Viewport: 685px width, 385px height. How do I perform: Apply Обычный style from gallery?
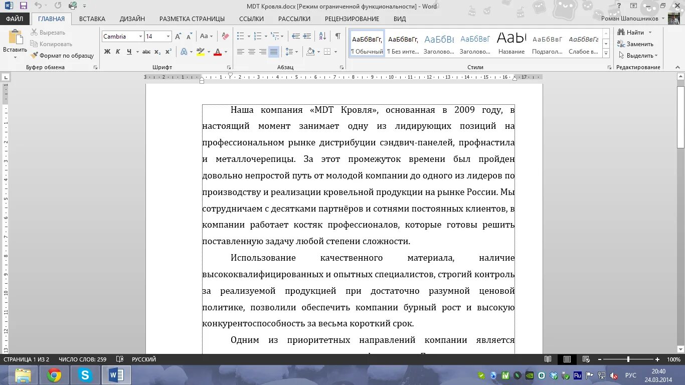click(367, 43)
